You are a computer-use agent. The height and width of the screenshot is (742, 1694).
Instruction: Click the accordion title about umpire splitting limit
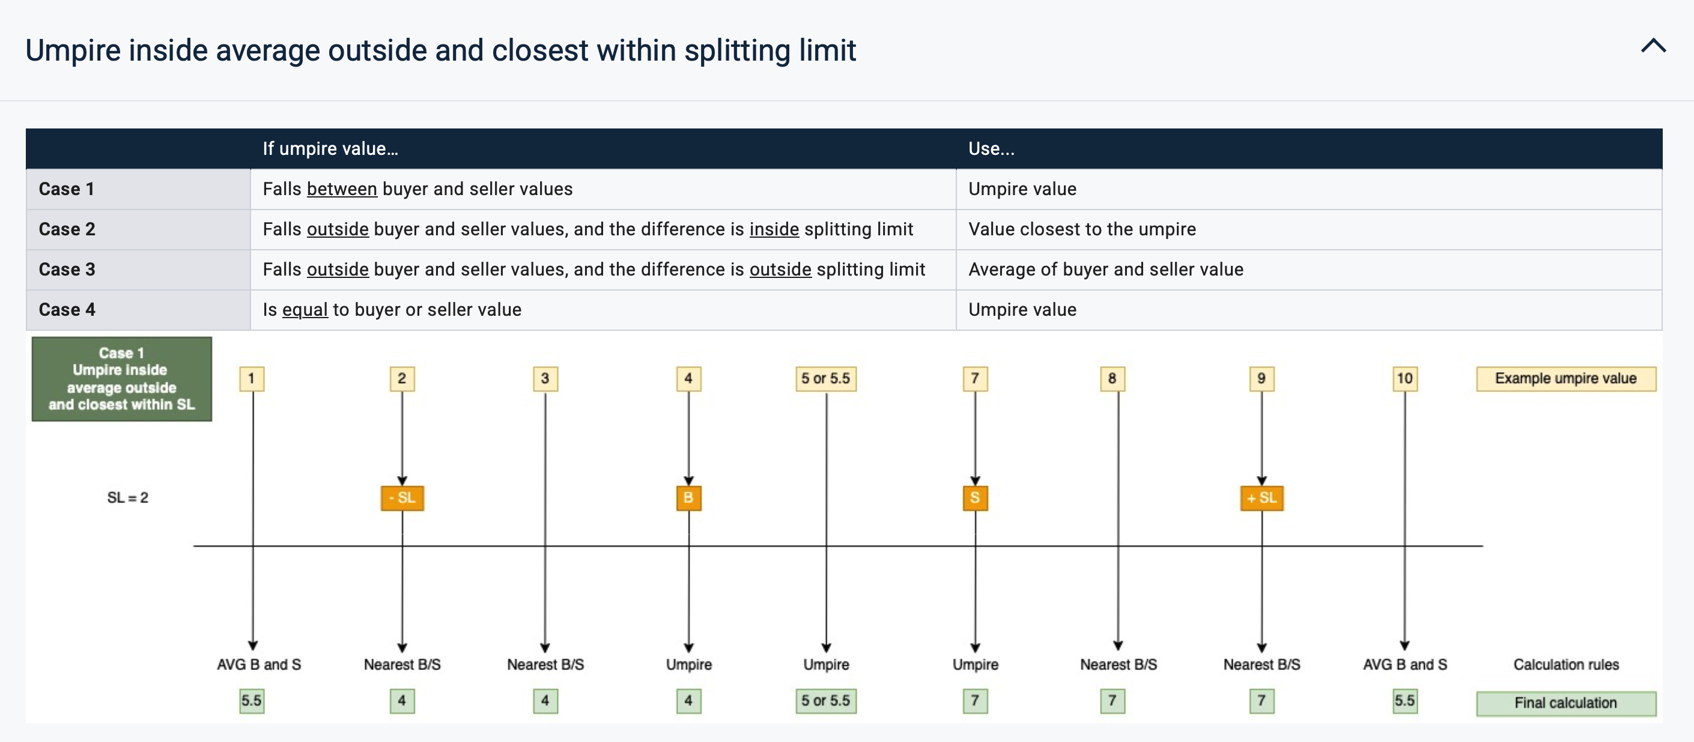[x=440, y=50]
